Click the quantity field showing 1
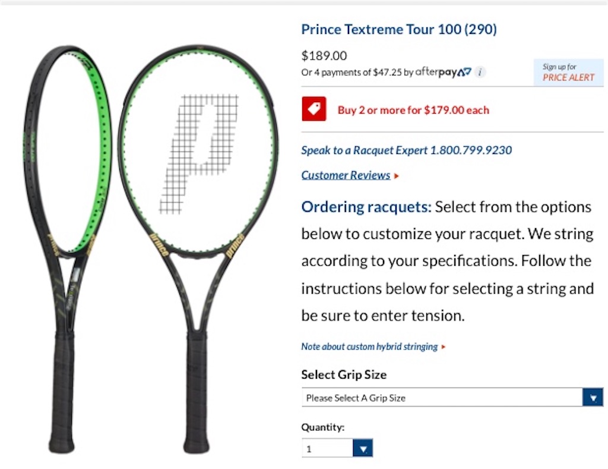Screen dimensions: 608x469 point(337,448)
